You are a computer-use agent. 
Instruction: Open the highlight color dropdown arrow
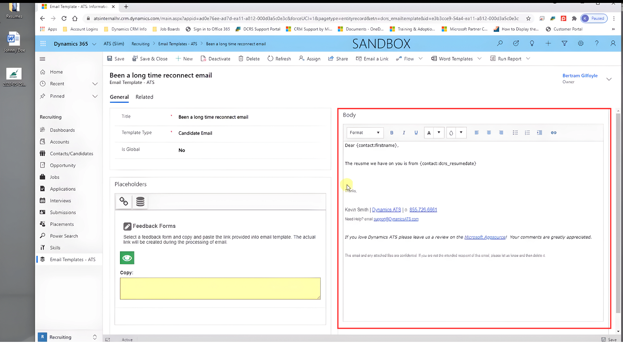pos(461,133)
